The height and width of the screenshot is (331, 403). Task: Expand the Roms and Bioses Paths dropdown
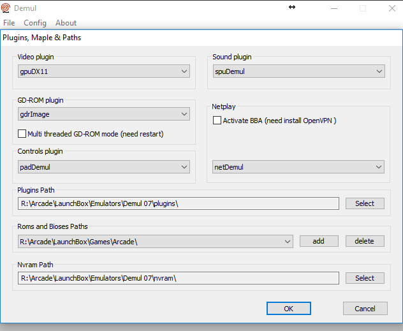pyautogui.click(x=156, y=241)
